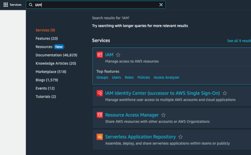
Task: Open the Groups feature link
Action: click(102, 77)
